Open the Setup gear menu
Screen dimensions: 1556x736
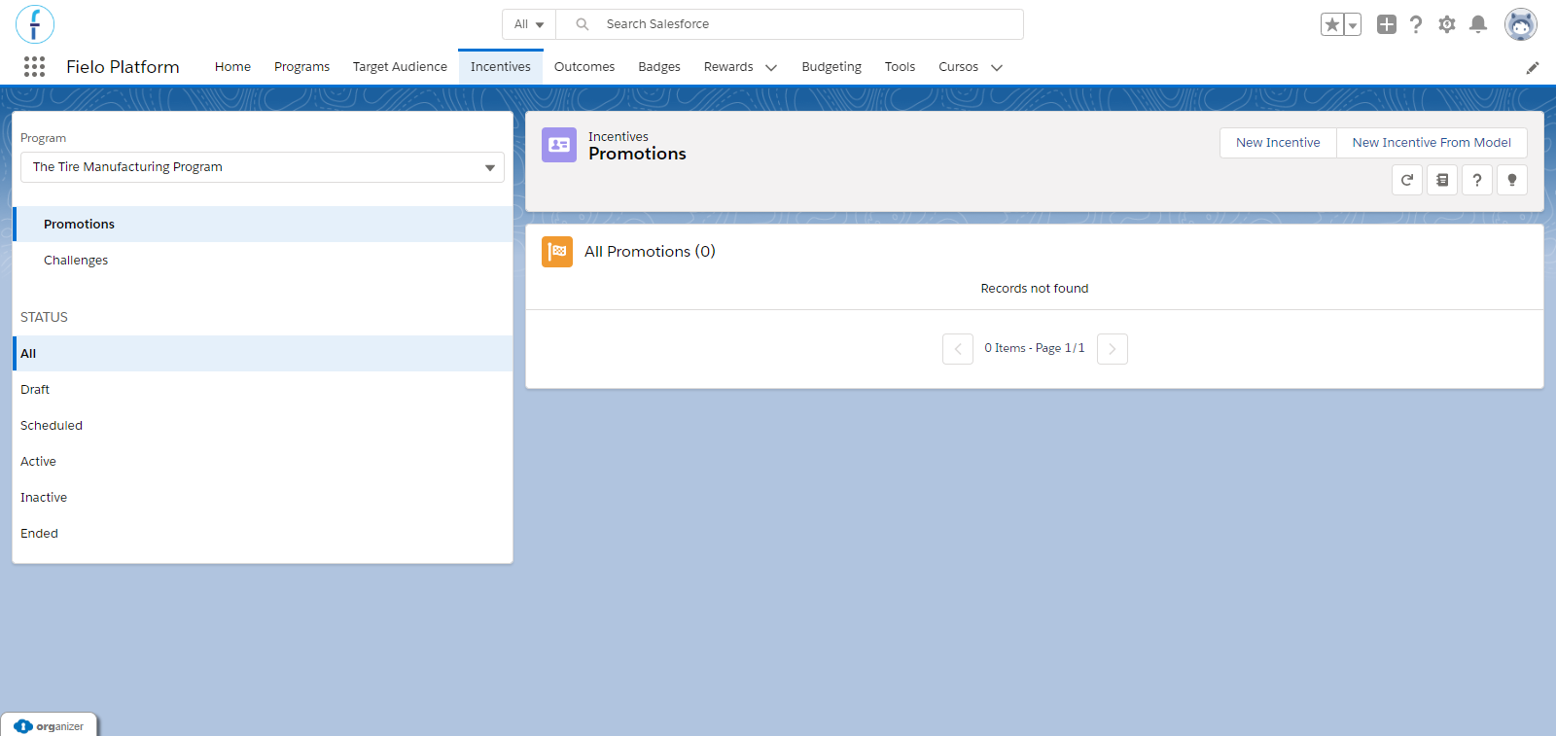pos(1447,24)
